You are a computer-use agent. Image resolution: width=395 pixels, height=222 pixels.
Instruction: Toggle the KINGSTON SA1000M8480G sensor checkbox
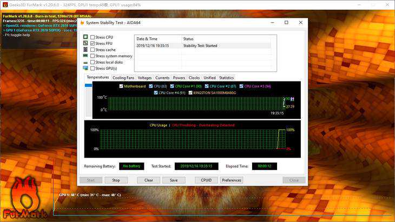coord(190,92)
